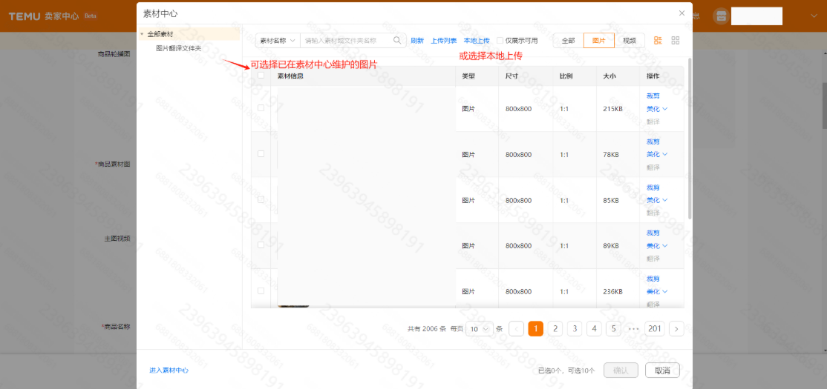Collapse the 全部素材 tree node arrow
The image size is (827, 389).
[142, 34]
